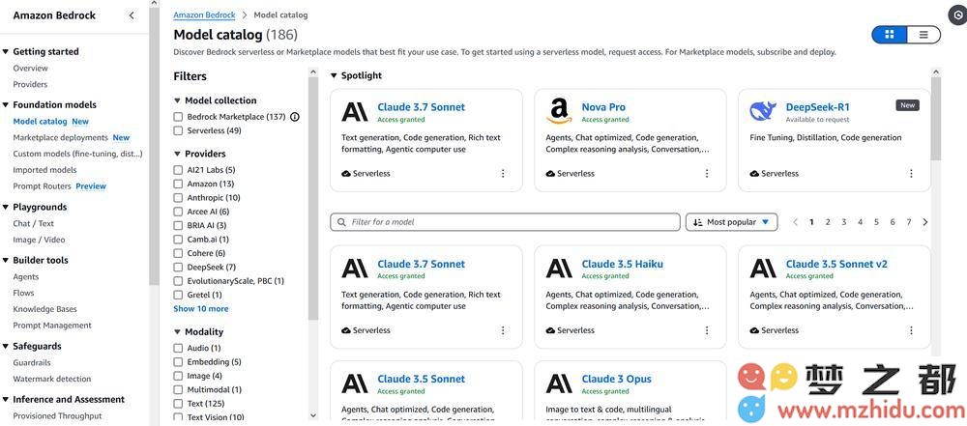
Task: Collapse Builder tools nav section
Action: pyautogui.click(x=6, y=260)
